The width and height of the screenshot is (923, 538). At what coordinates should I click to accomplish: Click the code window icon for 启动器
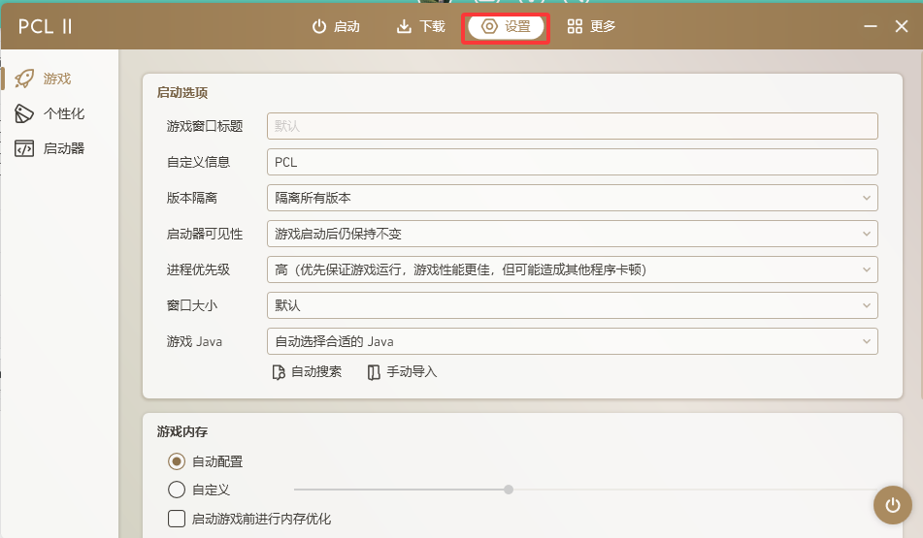[x=24, y=148]
